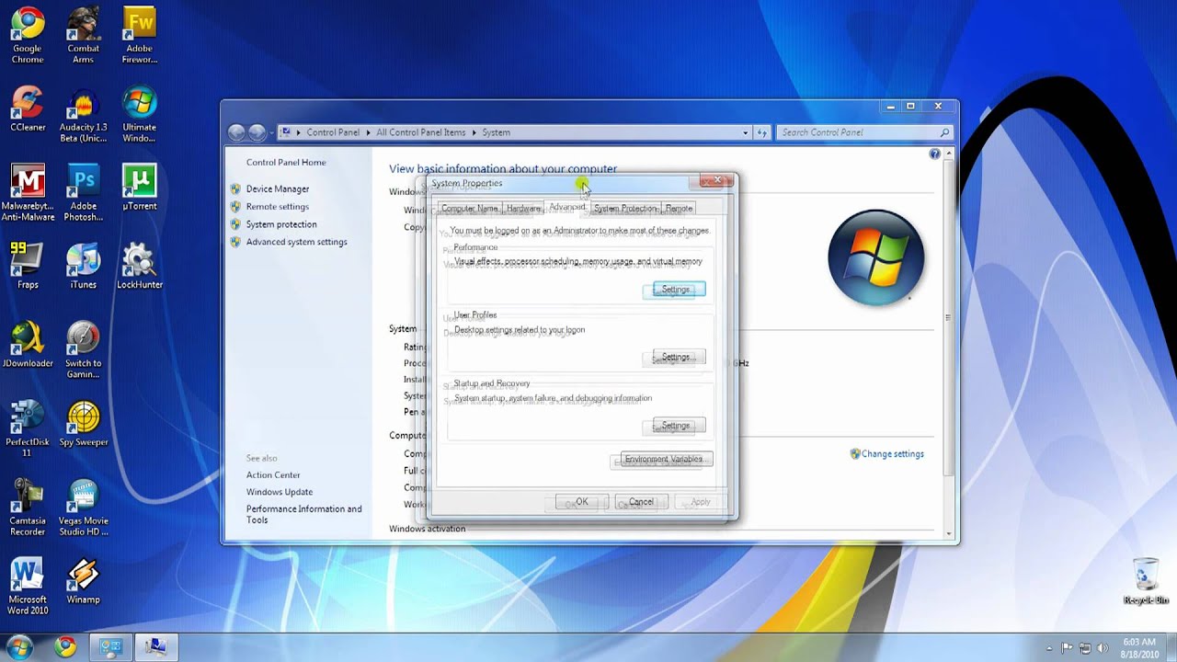Open address bar history dropdown
The width and height of the screenshot is (1177, 662).
click(x=746, y=132)
